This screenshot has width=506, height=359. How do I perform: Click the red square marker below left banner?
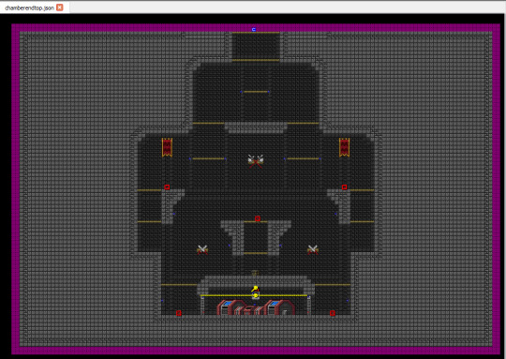167,187
